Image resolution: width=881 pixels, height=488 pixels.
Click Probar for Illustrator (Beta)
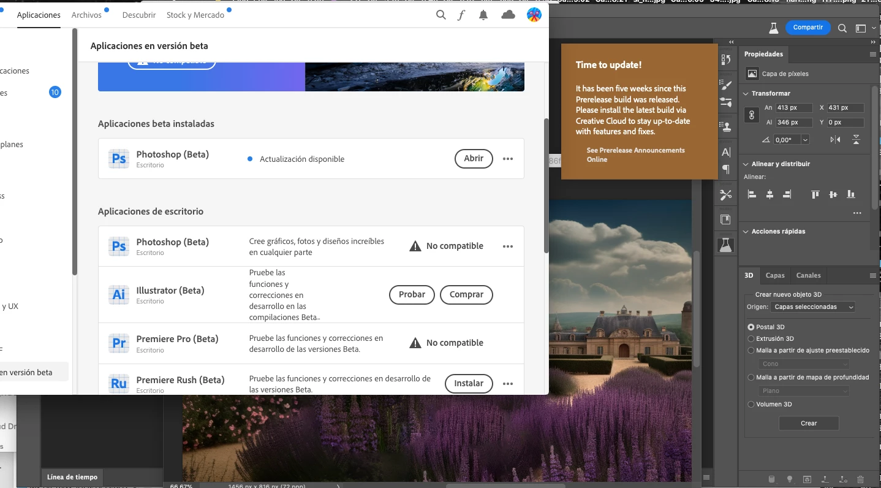click(412, 295)
